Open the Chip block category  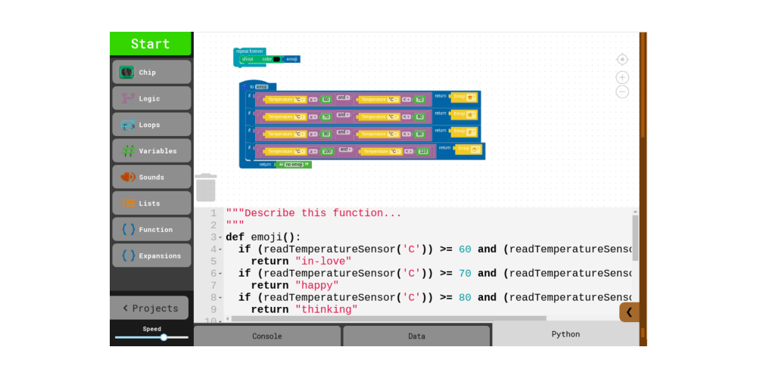tap(151, 73)
